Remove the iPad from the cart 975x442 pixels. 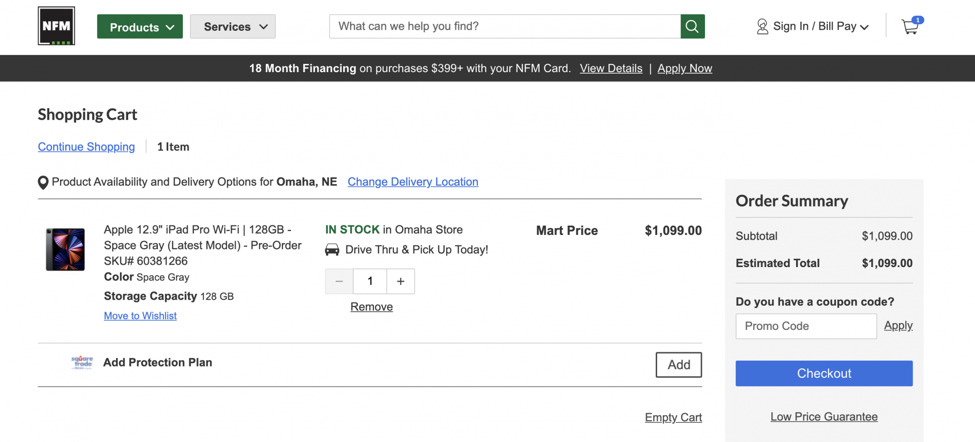[x=371, y=307]
